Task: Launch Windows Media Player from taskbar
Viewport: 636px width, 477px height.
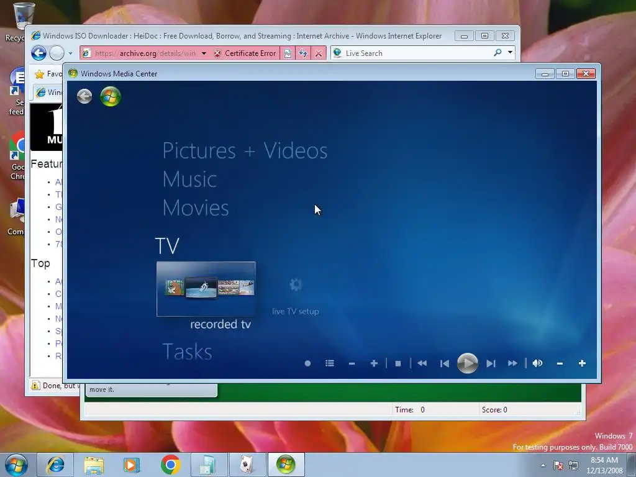Action: [132, 465]
